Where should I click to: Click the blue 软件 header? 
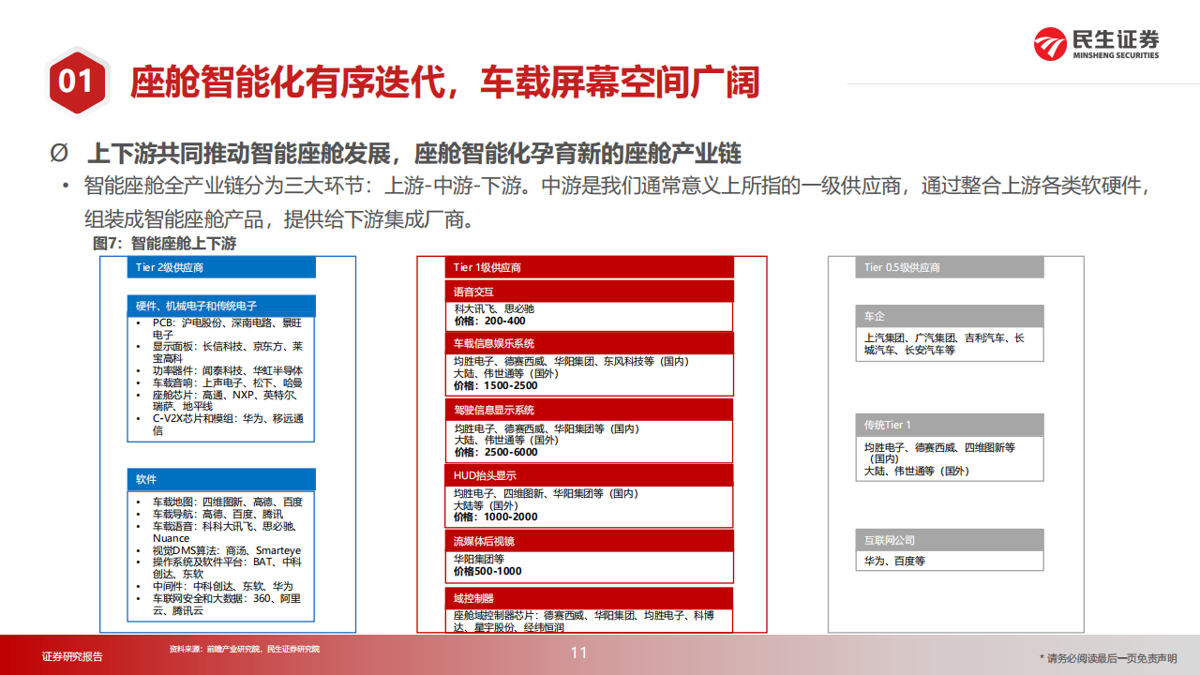[221, 479]
